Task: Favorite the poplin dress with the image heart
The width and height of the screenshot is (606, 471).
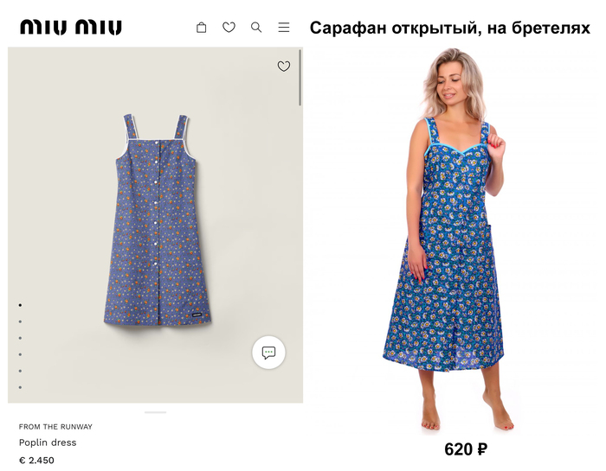Action: point(284,66)
